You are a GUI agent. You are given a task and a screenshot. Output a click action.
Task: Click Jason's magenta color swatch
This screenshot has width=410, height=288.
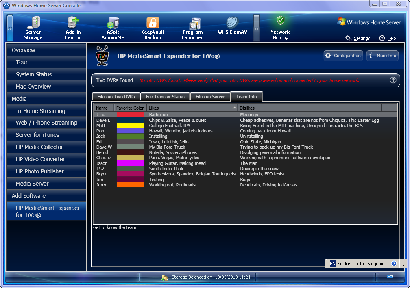[131, 163]
